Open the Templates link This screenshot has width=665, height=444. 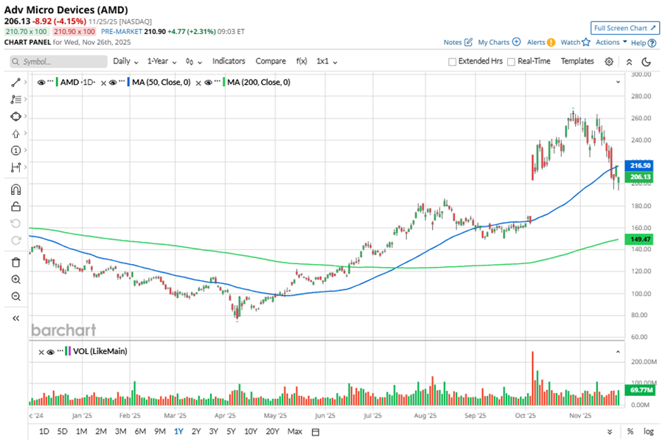(577, 61)
